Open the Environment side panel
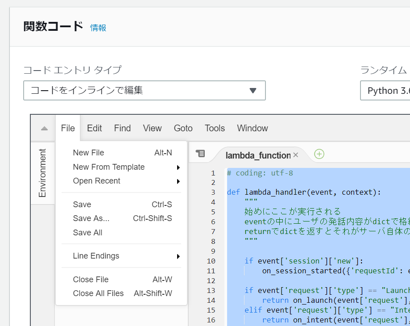This screenshot has height=326, width=410. 42,173
